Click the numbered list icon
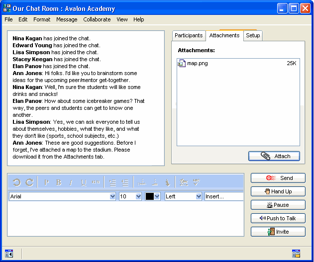 tap(112, 182)
